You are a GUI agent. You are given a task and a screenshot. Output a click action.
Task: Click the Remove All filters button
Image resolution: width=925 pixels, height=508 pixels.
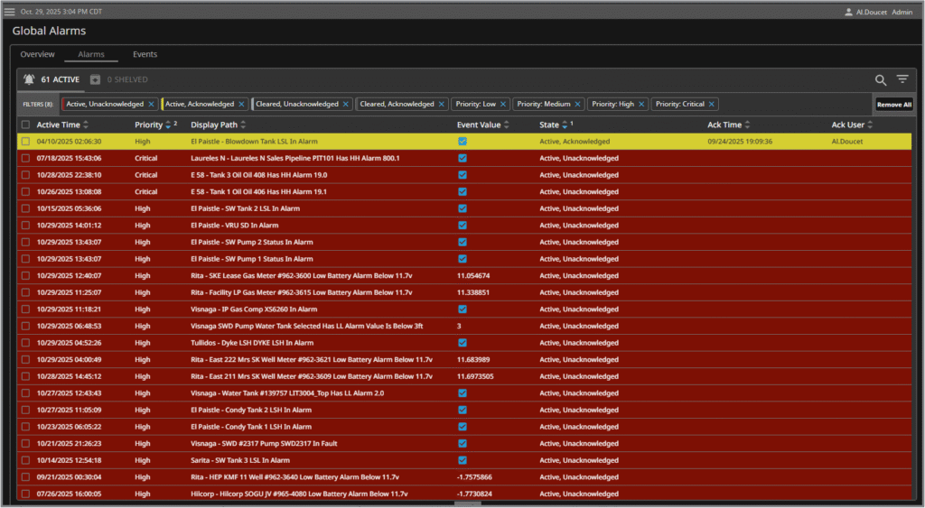tap(893, 105)
